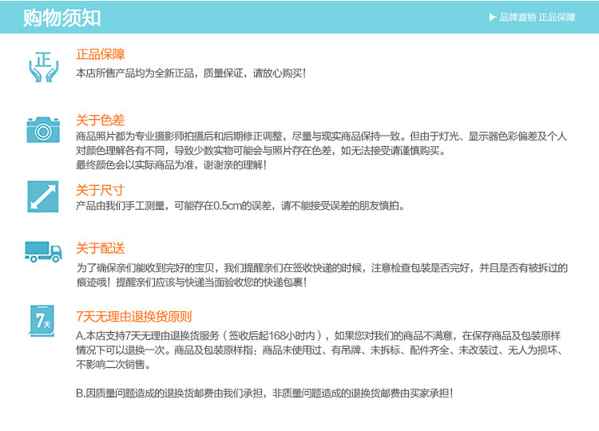Click the line 不影响二次销售。
Viewport: 599px width, 431px height.
(x=113, y=365)
